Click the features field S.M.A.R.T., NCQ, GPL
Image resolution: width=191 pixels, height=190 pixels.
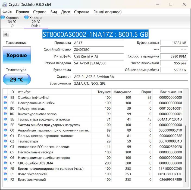130,84
